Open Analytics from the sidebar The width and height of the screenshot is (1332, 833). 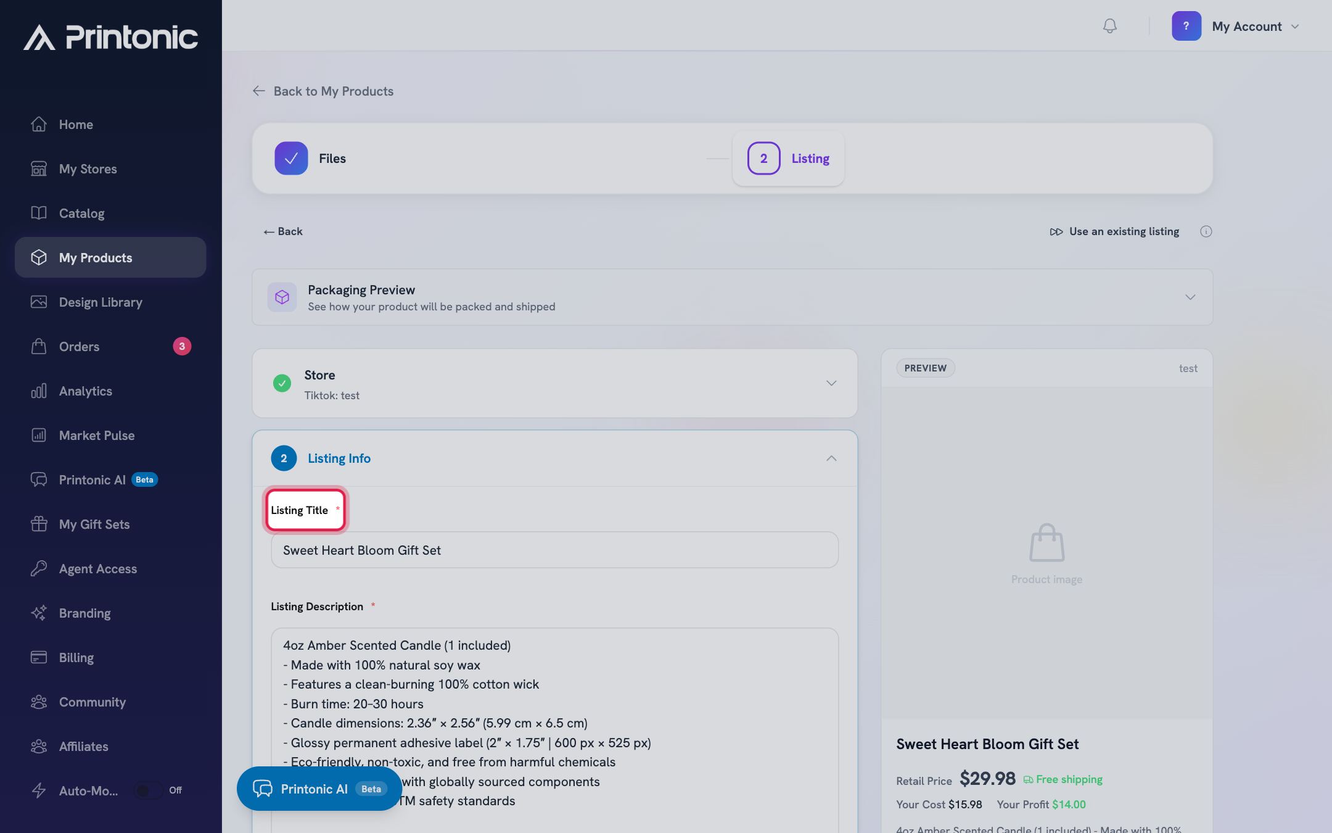coord(110,391)
